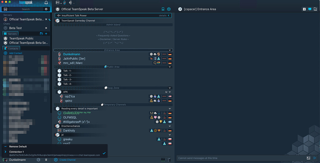This screenshot has width=320, height=163.
Task: Switch to the channel chat bubble icon
Action: [x=309, y=9]
